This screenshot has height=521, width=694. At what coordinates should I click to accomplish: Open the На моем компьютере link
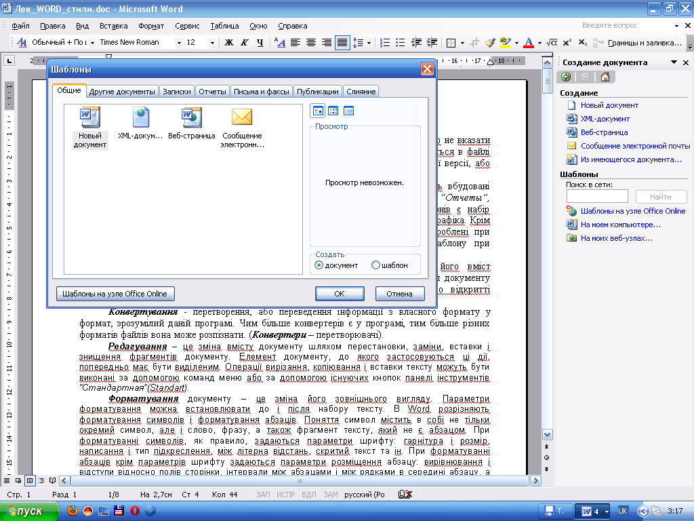click(x=620, y=225)
